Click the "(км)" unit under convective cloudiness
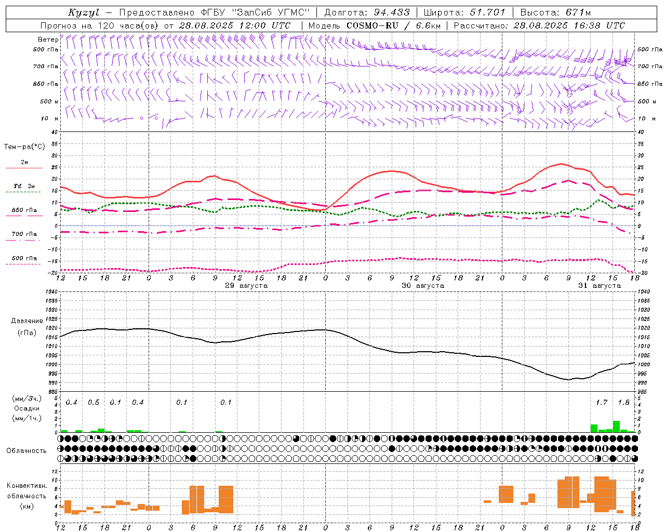The height and width of the screenshot is (532, 665). click(26, 506)
